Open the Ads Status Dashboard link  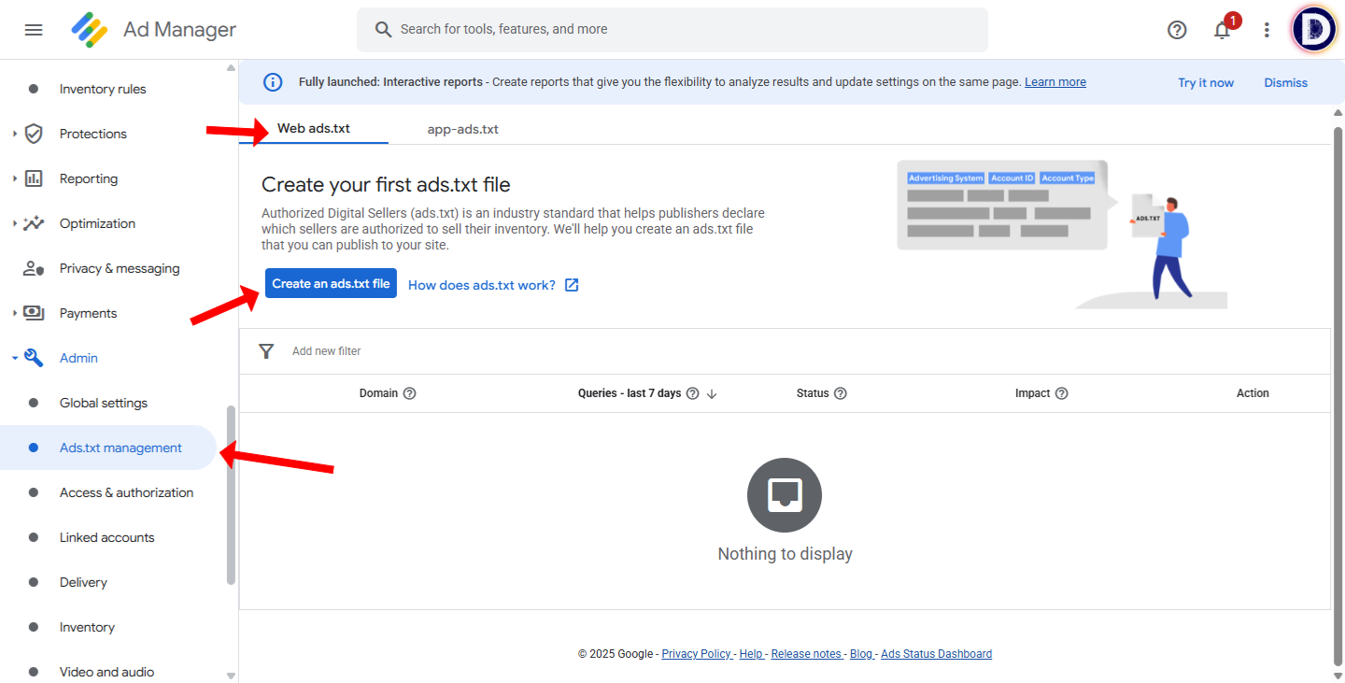click(937, 654)
